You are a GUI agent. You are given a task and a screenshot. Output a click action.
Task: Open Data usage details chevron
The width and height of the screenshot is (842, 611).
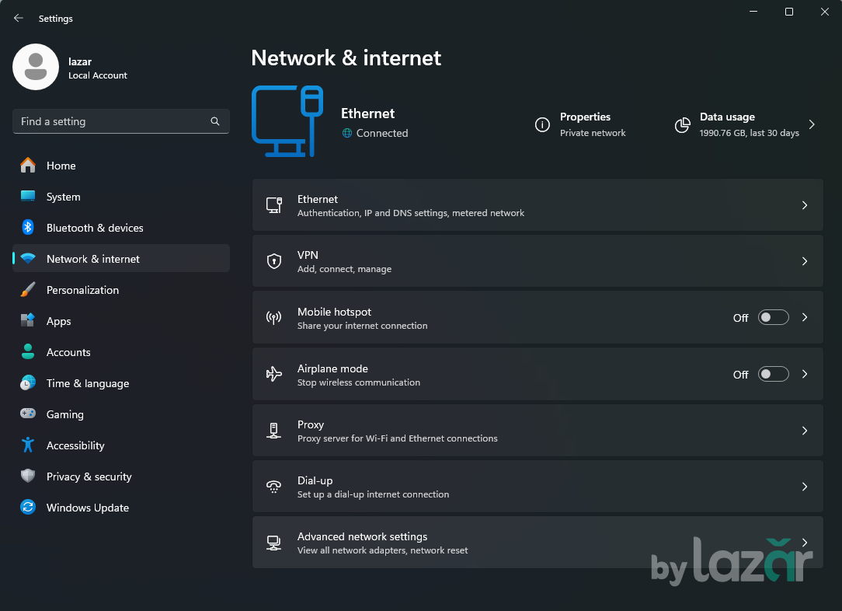click(812, 124)
